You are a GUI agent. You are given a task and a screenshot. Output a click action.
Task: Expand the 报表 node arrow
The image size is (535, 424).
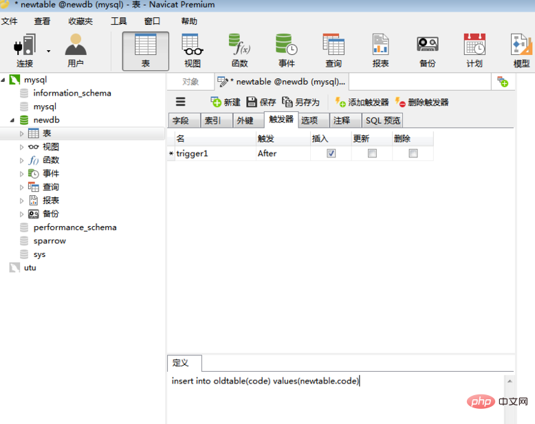(21, 201)
